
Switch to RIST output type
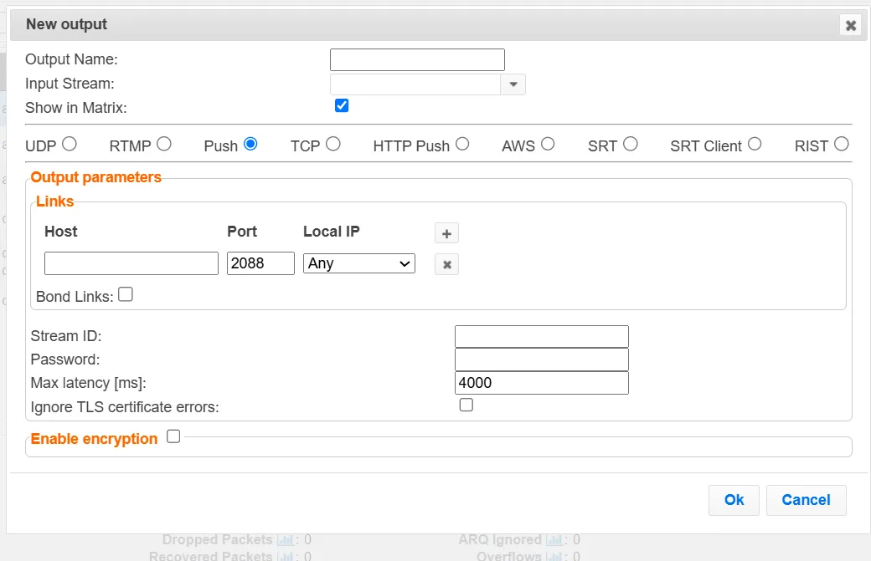[x=842, y=144]
